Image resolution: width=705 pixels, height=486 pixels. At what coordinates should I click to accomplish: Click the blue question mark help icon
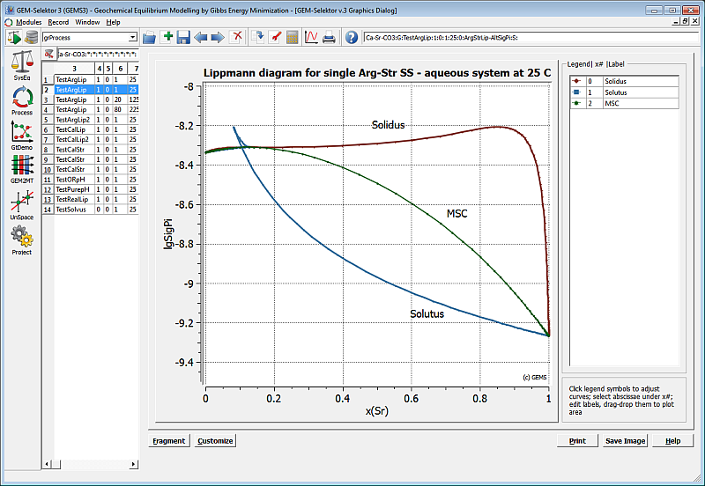point(352,37)
